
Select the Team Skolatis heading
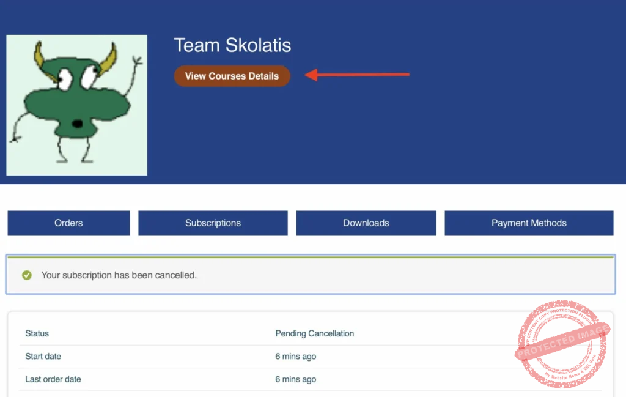click(232, 45)
